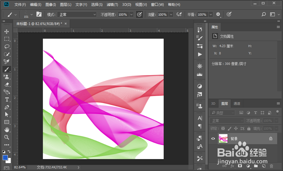
Task: Select the Zoom tool
Action: click(7, 137)
